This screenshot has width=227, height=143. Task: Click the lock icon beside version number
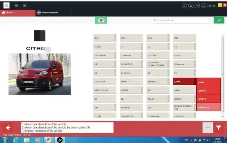pos(203,5)
